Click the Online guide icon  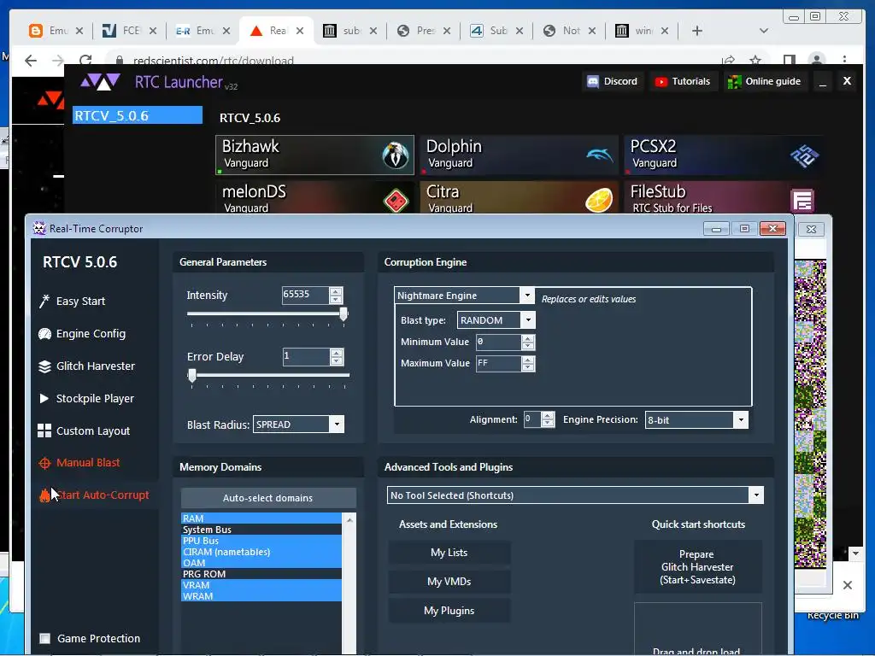click(x=734, y=82)
